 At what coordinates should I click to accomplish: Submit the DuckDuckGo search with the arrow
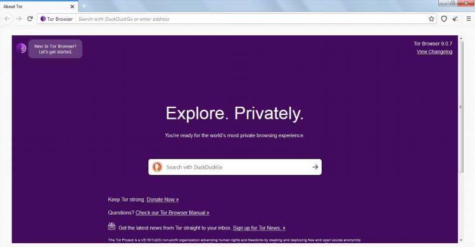[x=315, y=167]
